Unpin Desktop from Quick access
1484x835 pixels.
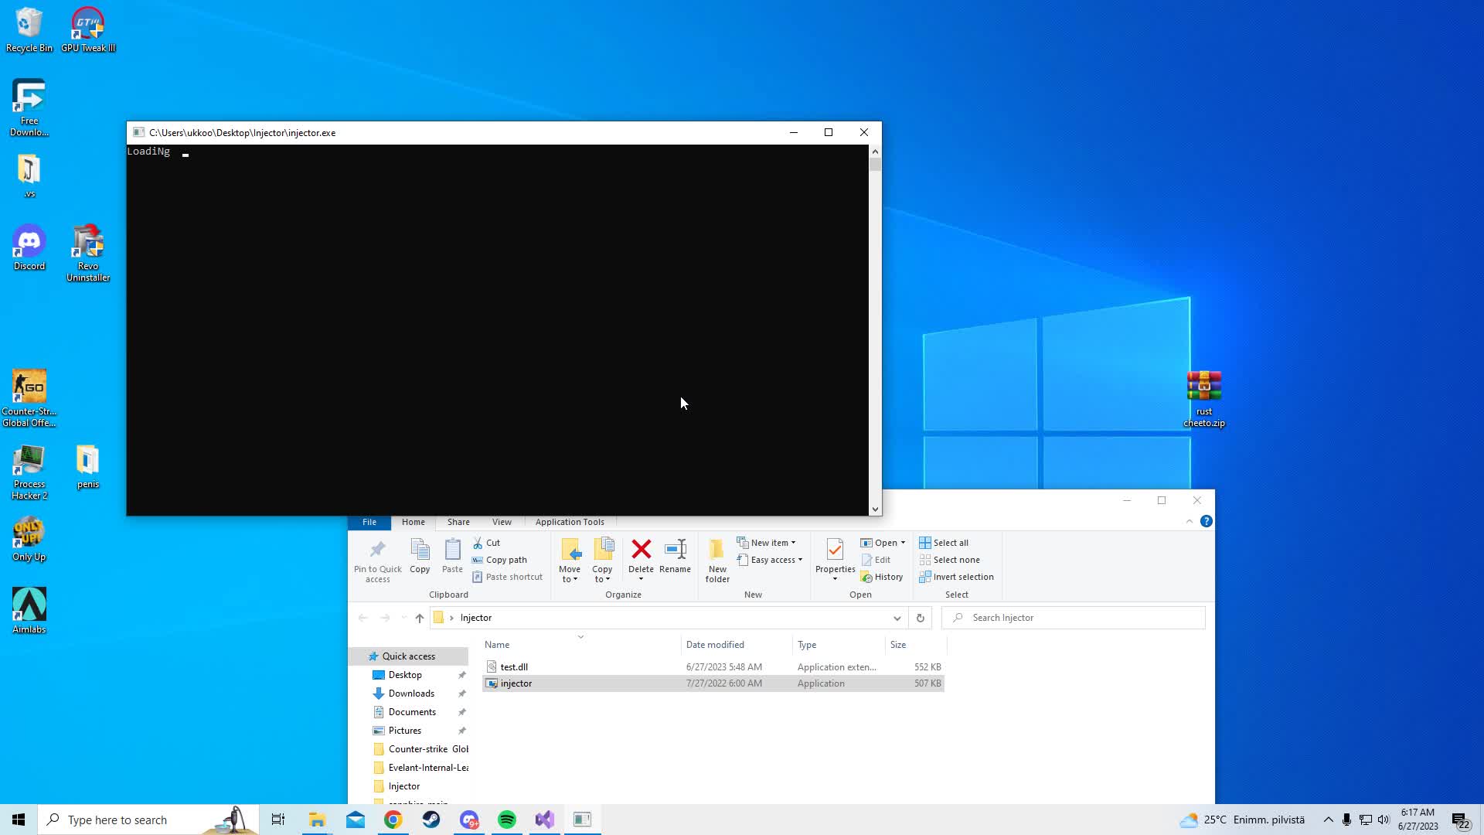461,674
